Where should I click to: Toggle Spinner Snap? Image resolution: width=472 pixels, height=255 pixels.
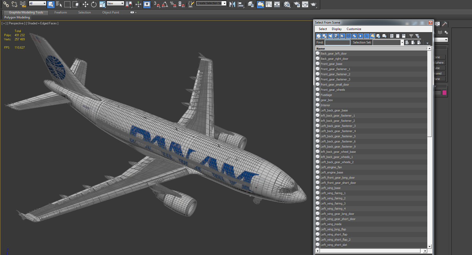[x=181, y=4]
